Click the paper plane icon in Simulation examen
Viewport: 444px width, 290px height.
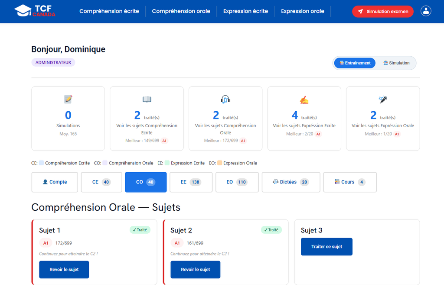[360, 11]
